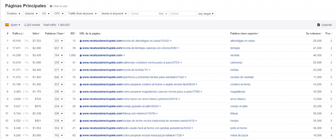Open the How to use help link
The width and height of the screenshot is (336, 139).
pyautogui.click(x=60, y=6)
